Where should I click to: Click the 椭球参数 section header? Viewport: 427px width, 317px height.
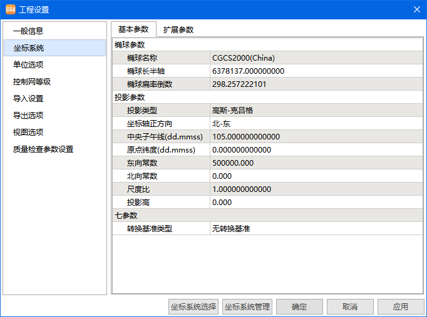pos(268,44)
